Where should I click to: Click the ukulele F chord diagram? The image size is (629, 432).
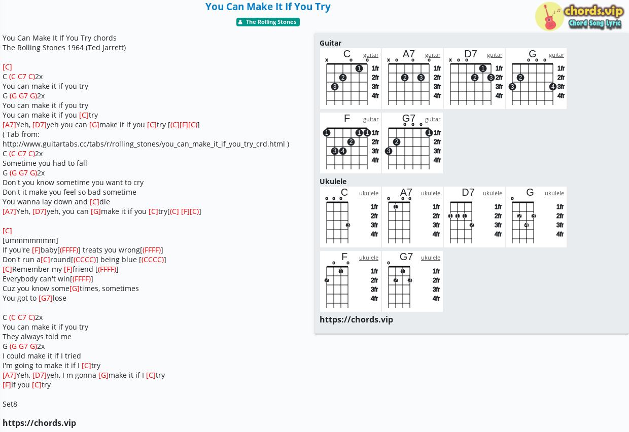click(x=351, y=281)
